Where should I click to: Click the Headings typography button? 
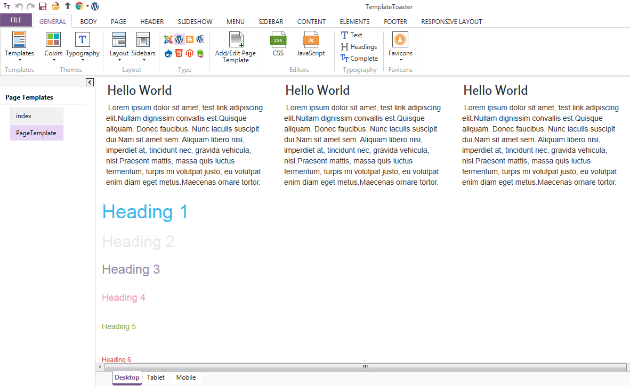click(359, 47)
